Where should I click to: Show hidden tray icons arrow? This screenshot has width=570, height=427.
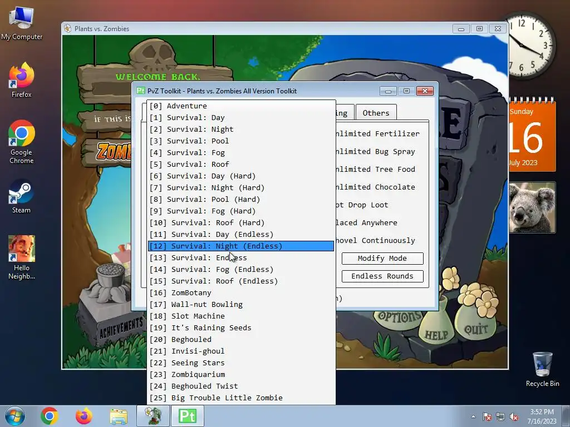(x=473, y=416)
